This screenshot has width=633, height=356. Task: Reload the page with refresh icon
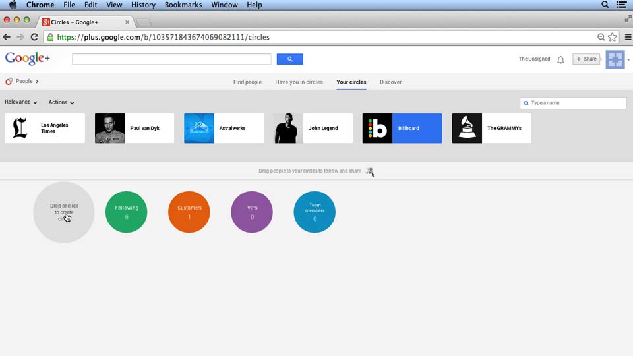tap(34, 37)
